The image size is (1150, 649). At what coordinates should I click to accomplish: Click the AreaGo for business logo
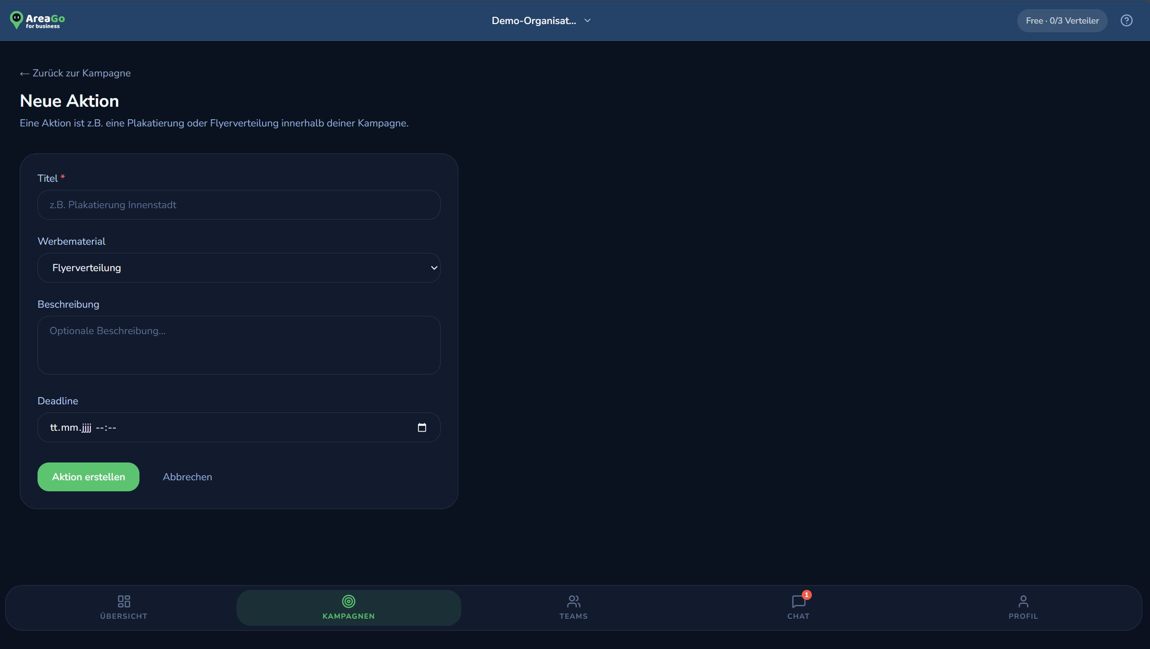tap(38, 20)
